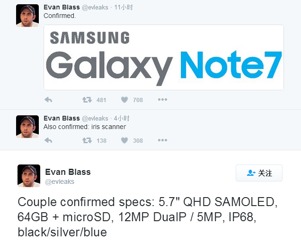301x242 pixels.
Task: Open Evan Blass name on first tweet
Action: coord(62,7)
